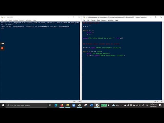Click the line 'x = 0' in editor
The height and width of the screenshot is (123, 164).
point(85,27)
